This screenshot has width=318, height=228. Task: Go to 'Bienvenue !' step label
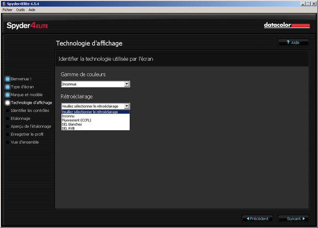point(21,79)
